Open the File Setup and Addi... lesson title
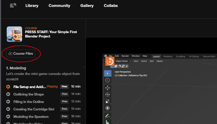 30,87
